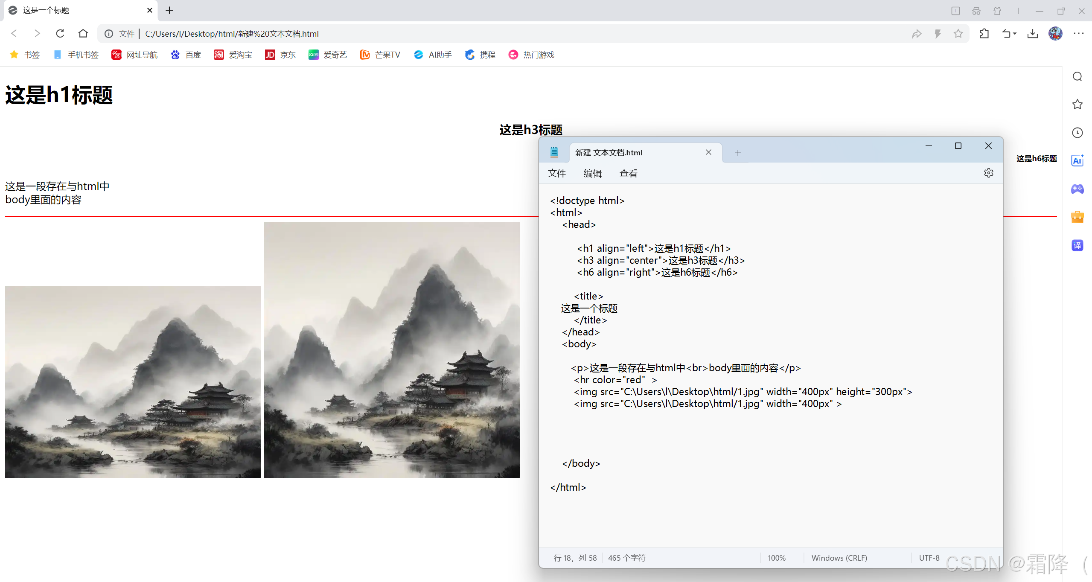Open the three-dot browser menu

pyautogui.click(x=1078, y=33)
